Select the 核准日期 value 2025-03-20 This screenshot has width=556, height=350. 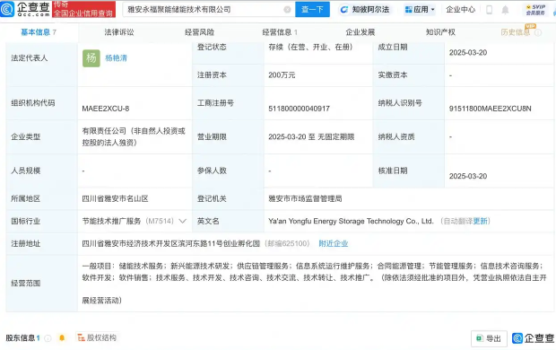(468, 176)
